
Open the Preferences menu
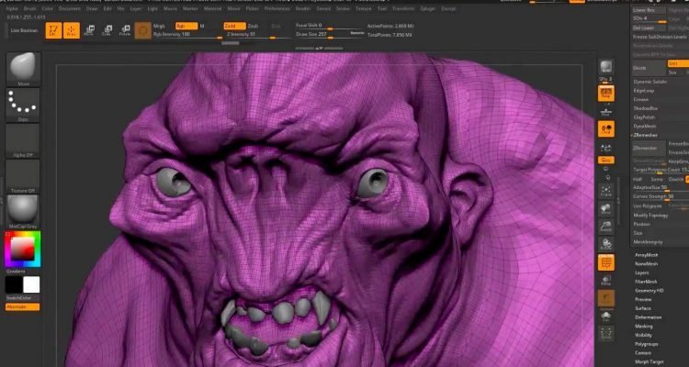click(277, 8)
